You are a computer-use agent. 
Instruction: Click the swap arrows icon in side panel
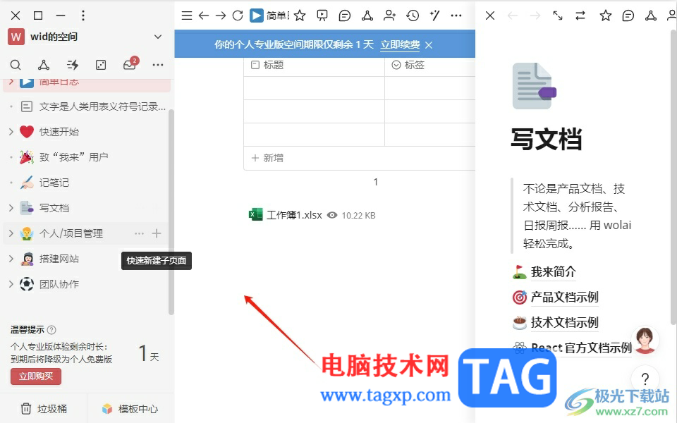click(x=580, y=16)
